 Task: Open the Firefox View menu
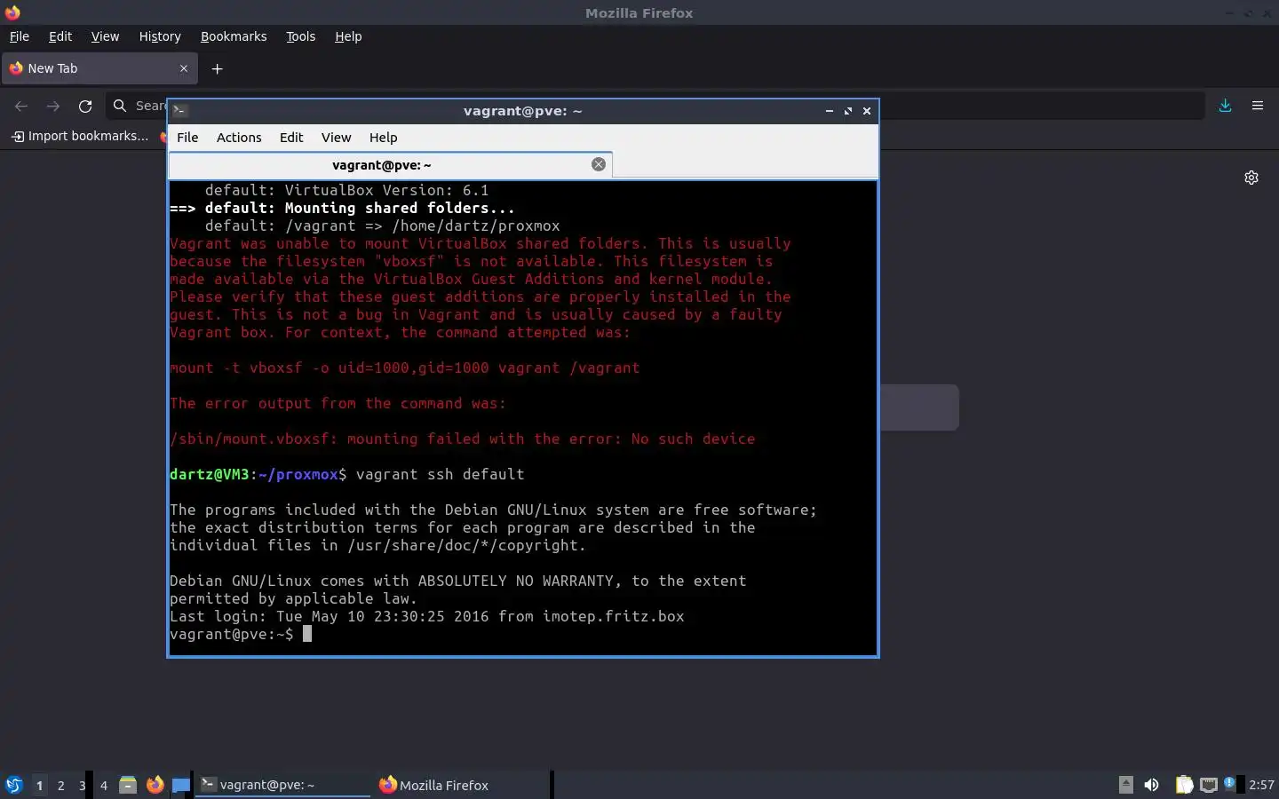pos(105,36)
